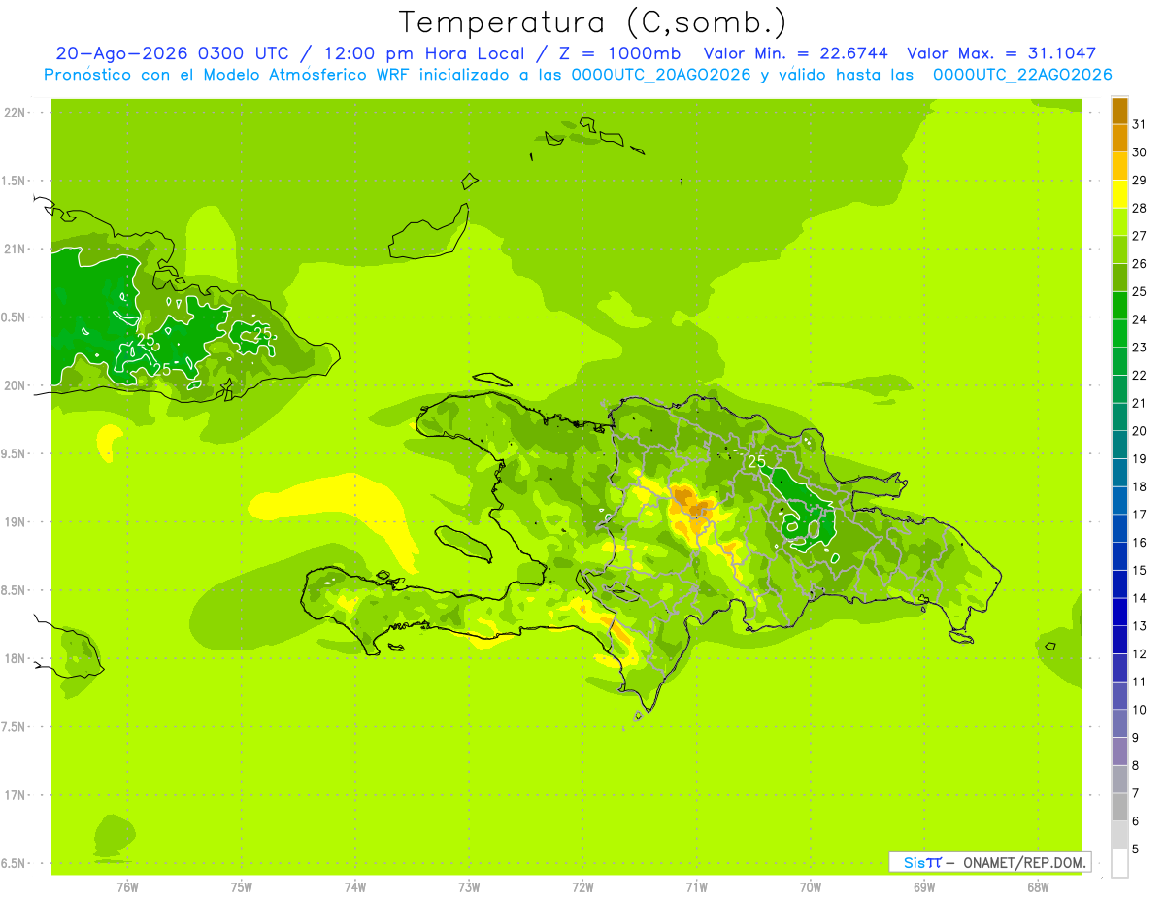The width and height of the screenshot is (1165, 900).
Task: Click the '76W' longitude label
Action: pyautogui.click(x=127, y=887)
